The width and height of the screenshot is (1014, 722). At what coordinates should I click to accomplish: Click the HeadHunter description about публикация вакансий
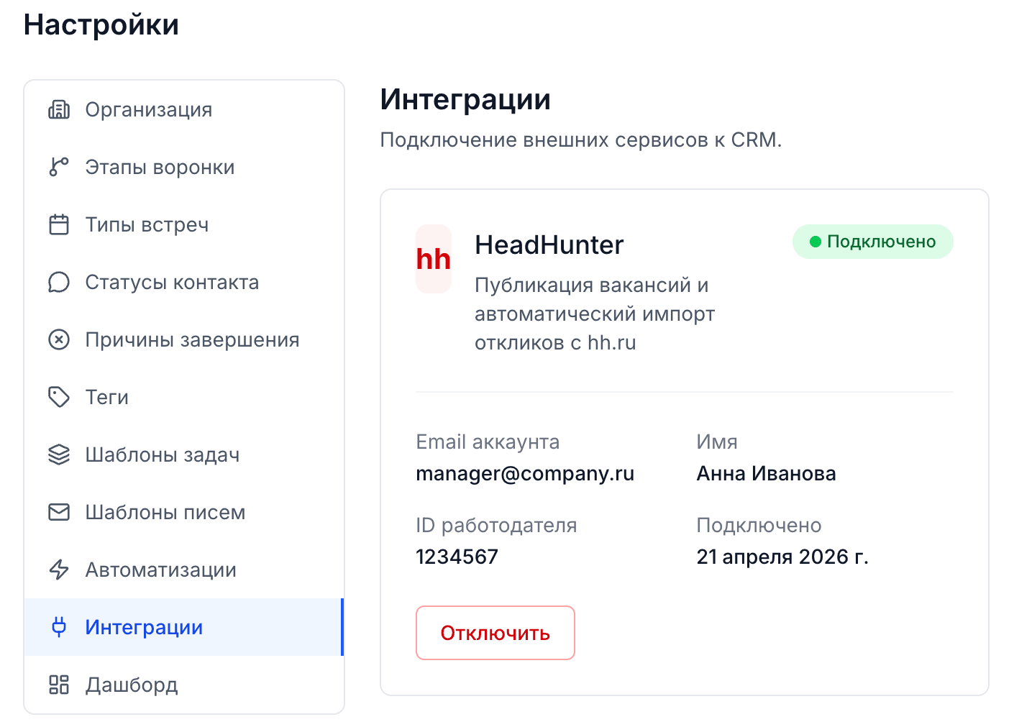595,314
